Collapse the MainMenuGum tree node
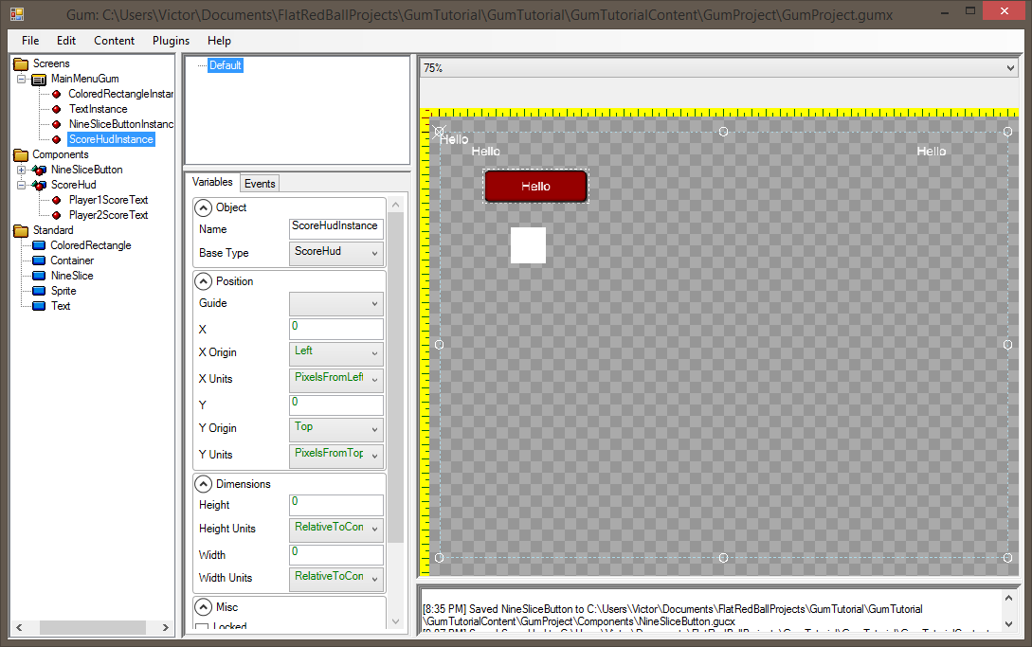This screenshot has width=1032, height=647. point(22,79)
